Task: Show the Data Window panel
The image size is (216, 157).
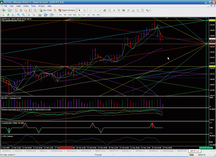Action: pyautogui.click(x=21, y=10)
